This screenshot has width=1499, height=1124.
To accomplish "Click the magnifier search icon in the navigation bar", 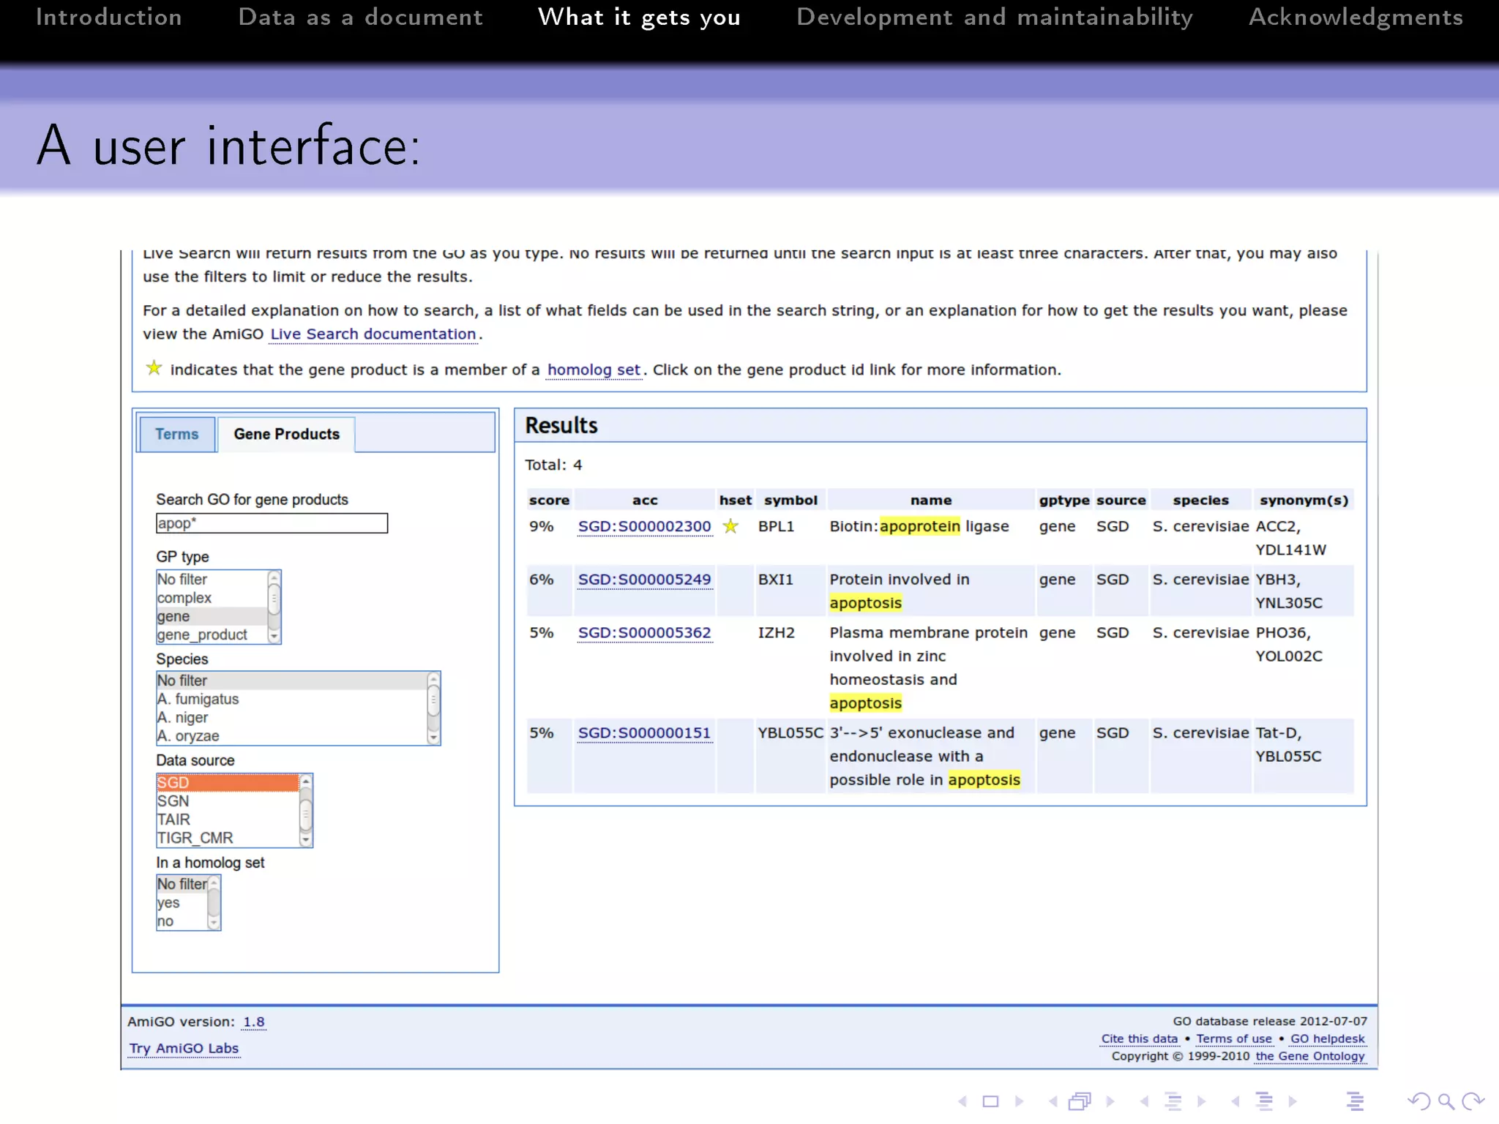I will (x=1446, y=1101).
